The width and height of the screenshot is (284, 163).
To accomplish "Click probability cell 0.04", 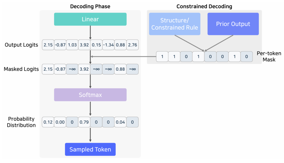I will (x=120, y=122).
